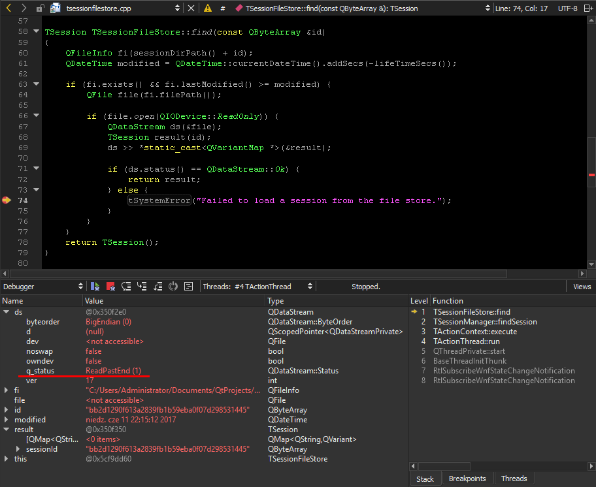This screenshot has width=596, height=487.
Task: Select TSessionManager::findSession stack frame
Action: 485,322
